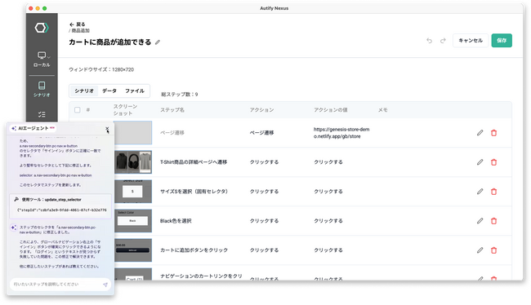Open the サイズS step screenshot thumbnail
Image resolution: width=531 pixels, height=305 pixels.
[132, 192]
